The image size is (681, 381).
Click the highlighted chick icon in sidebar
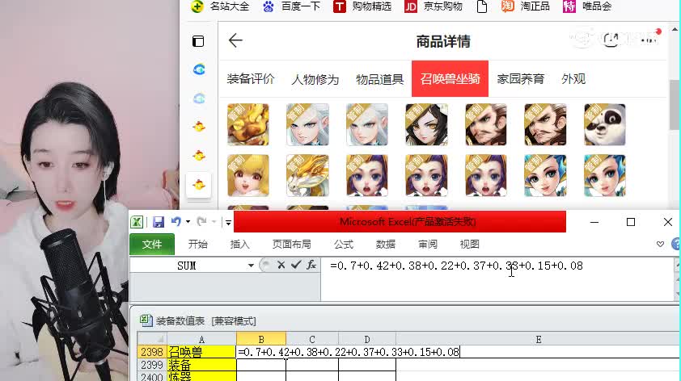(x=199, y=185)
